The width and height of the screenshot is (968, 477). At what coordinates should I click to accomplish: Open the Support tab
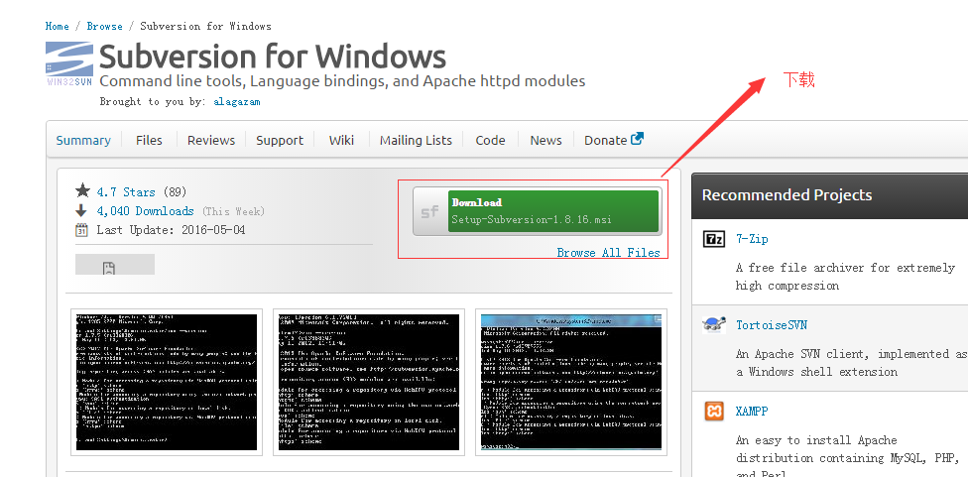pos(280,140)
